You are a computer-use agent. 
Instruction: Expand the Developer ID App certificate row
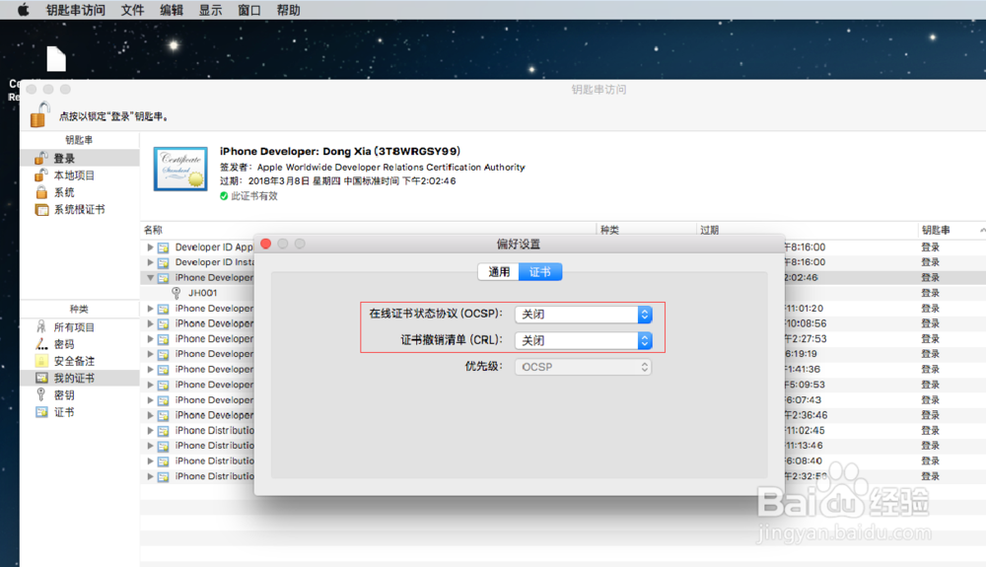pyautogui.click(x=150, y=248)
